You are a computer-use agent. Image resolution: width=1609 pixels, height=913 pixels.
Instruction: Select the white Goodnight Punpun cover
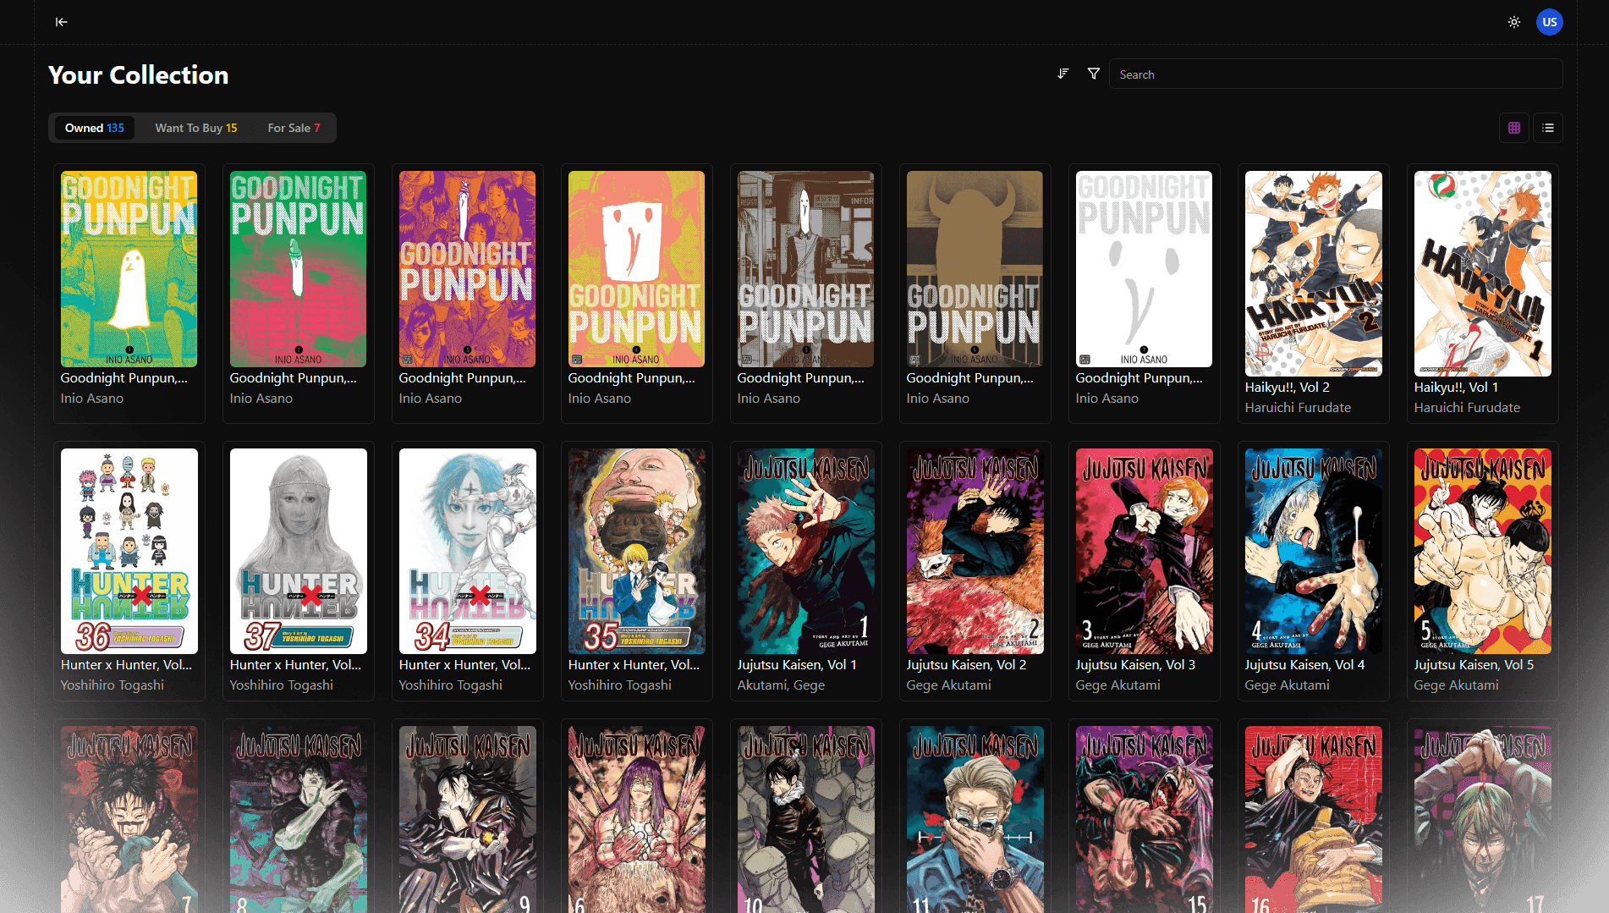[x=1144, y=269]
